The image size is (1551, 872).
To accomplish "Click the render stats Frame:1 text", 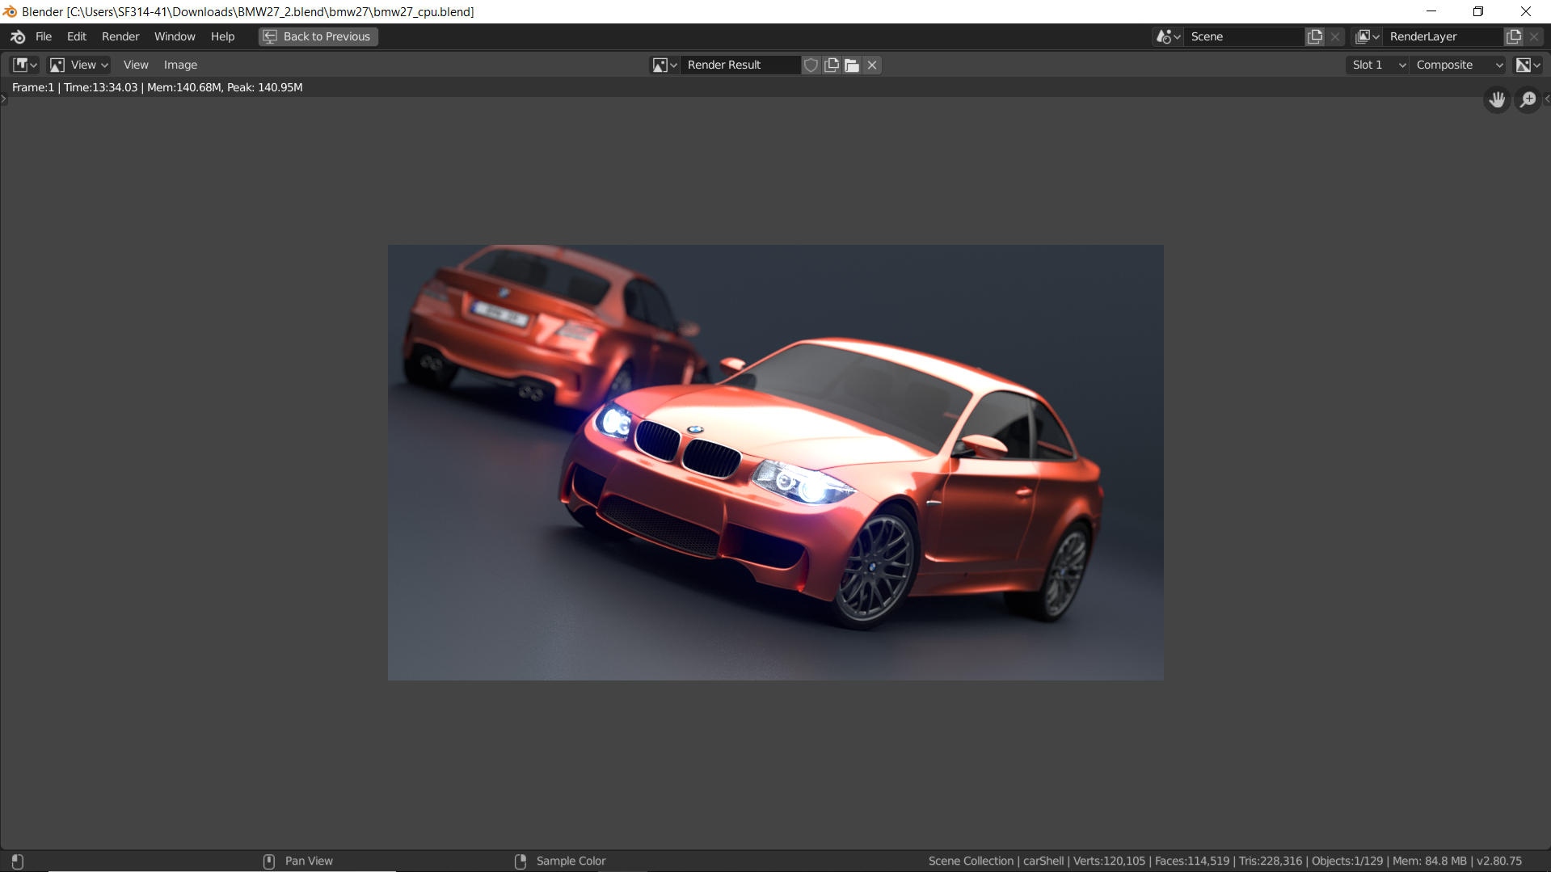I will pos(158,87).
